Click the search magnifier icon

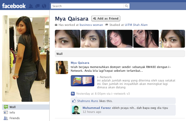coord(126,6)
